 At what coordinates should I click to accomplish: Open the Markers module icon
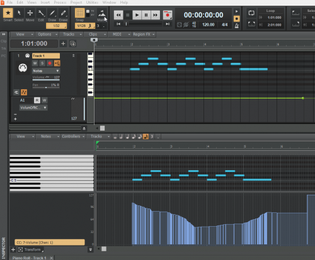coord(102,13)
